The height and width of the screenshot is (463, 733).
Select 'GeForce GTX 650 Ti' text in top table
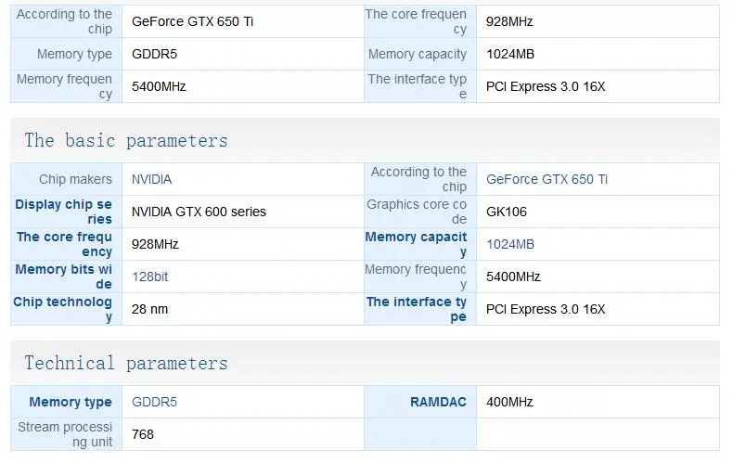click(x=193, y=21)
